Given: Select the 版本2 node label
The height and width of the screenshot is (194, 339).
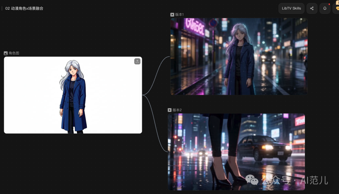Looking at the screenshot, I should click(x=177, y=110).
